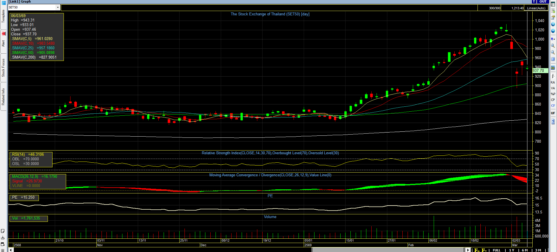The height and width of the screenshot is (252, 557).
Task: Click the beta symbol icon
Action: point(553,76)
